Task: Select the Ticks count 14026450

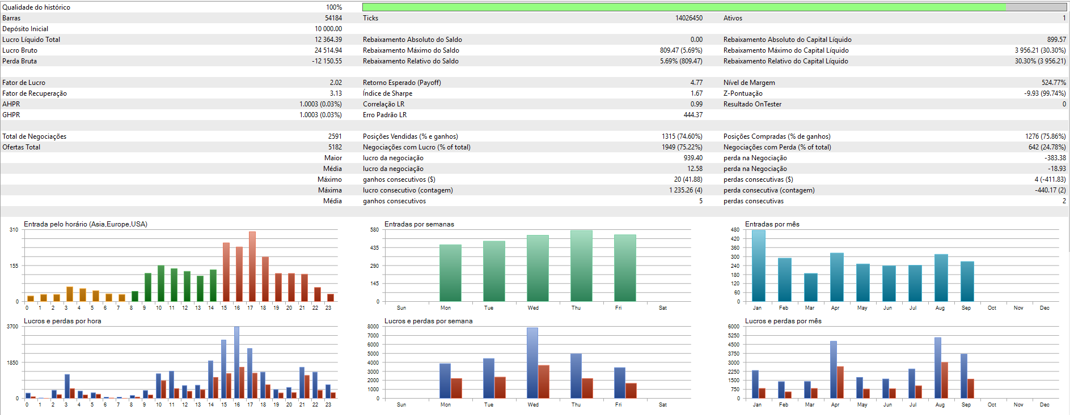Action: (688, 18)
